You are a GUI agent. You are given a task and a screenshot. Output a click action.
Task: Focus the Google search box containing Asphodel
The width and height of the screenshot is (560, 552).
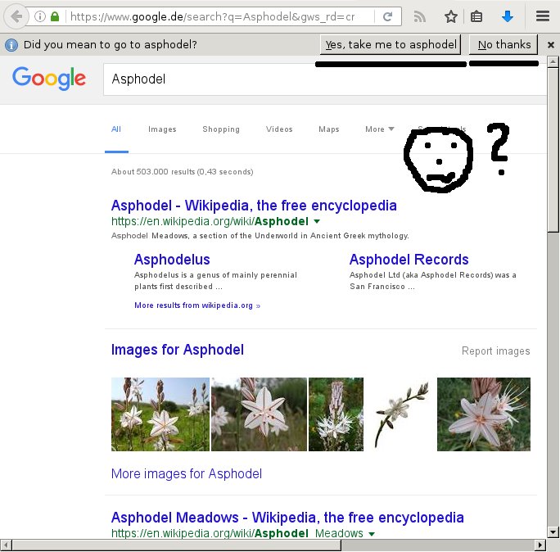click(324, 79)
